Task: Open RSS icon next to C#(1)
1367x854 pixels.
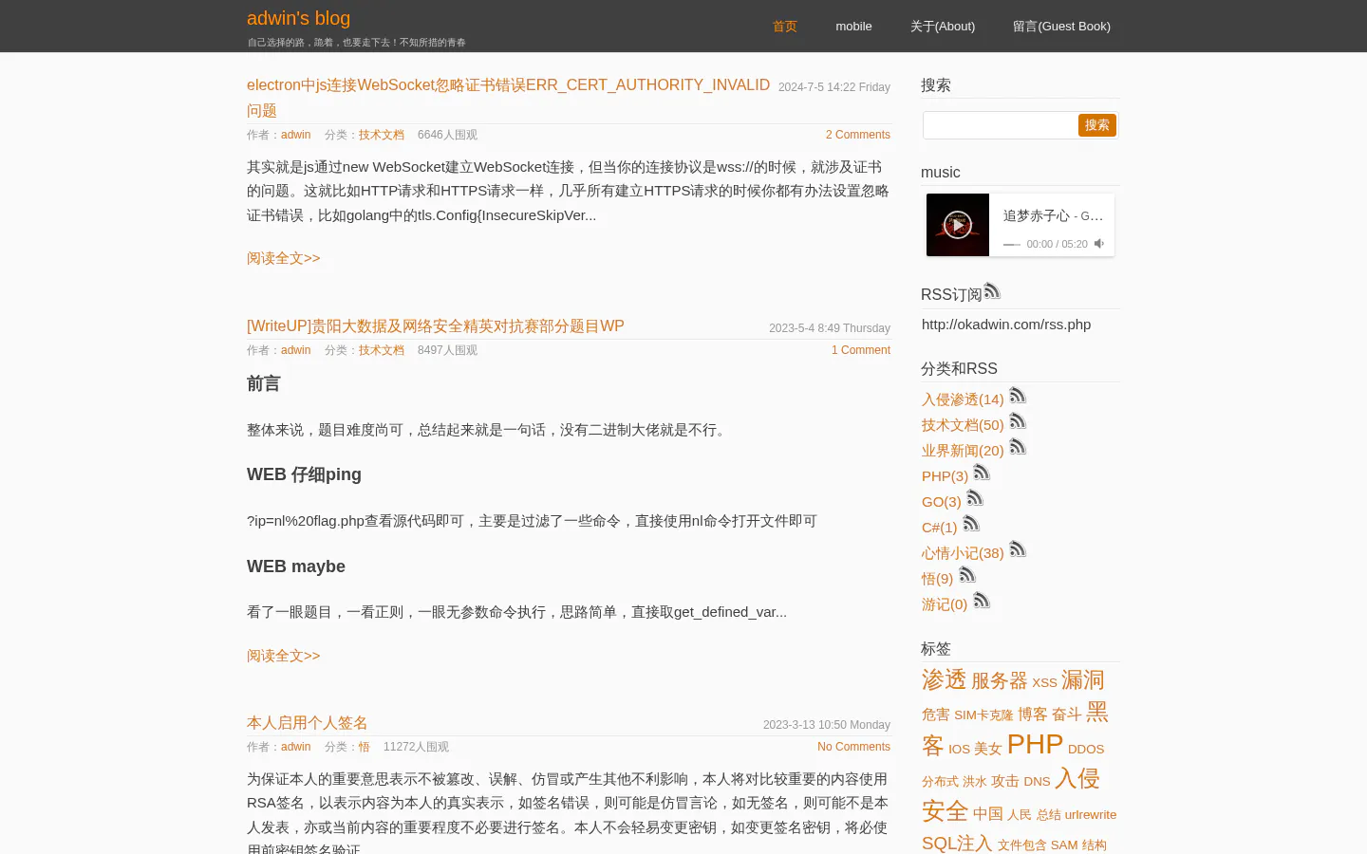Action: coord(971,523)
